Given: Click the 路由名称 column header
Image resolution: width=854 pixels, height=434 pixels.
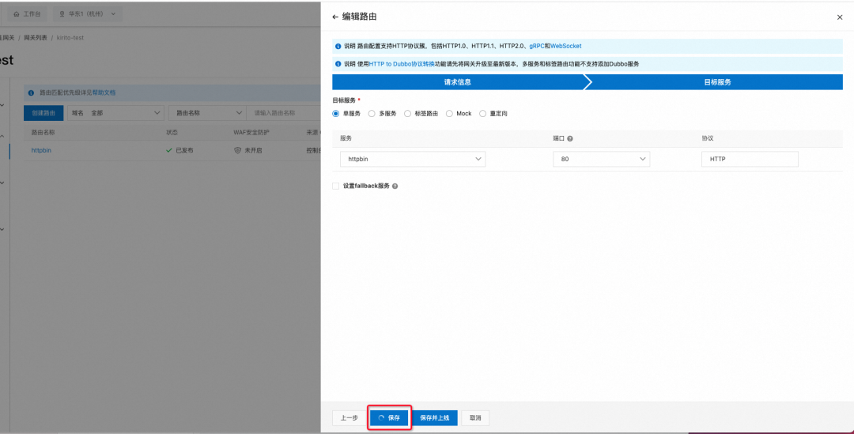Looking at the screenshot, I should tap(43, 132).
